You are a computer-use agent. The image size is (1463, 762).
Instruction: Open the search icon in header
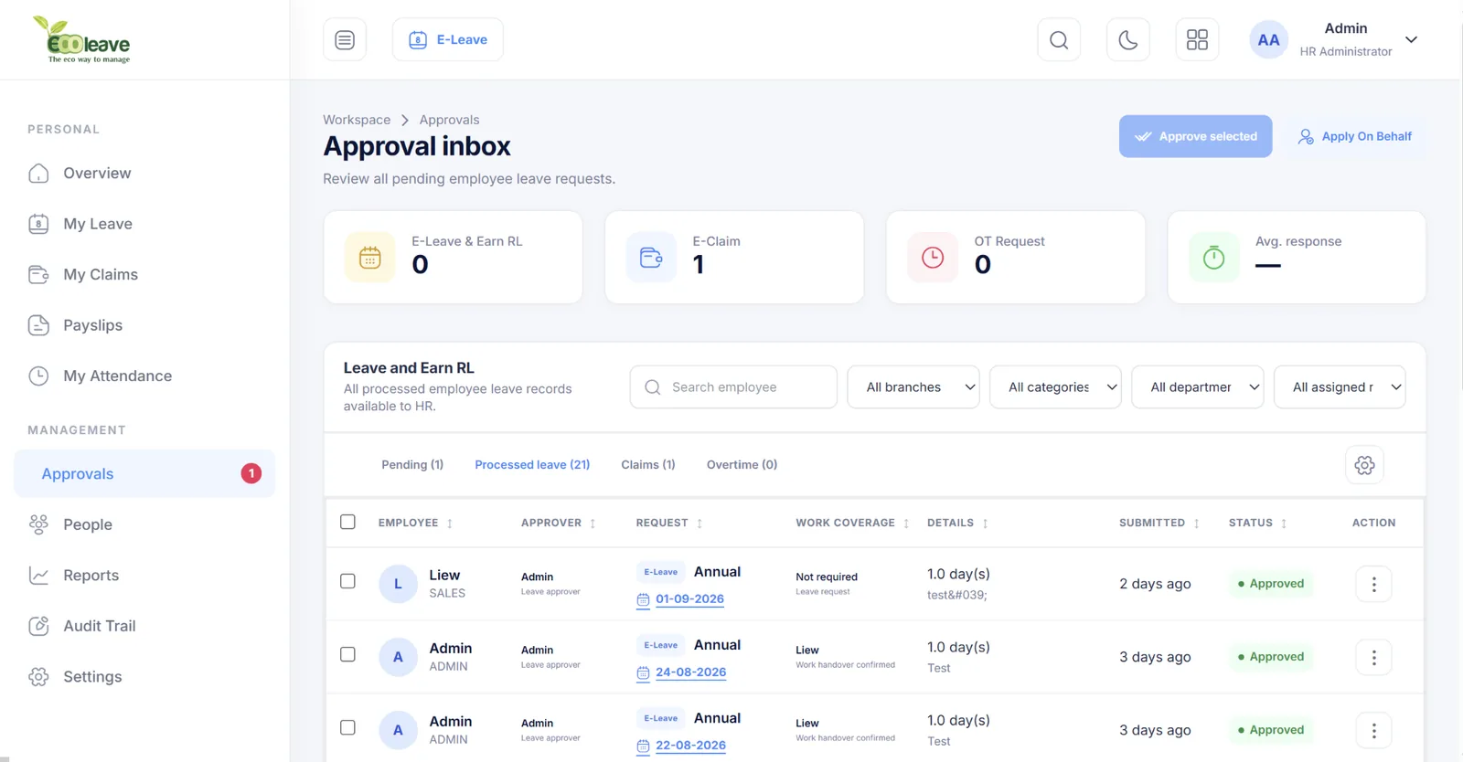1059,39
